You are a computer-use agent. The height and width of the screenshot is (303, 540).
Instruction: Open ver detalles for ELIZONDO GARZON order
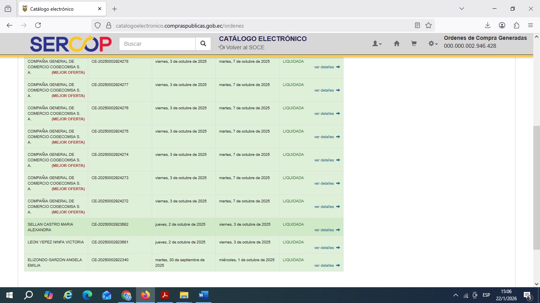tap(327, 266)
